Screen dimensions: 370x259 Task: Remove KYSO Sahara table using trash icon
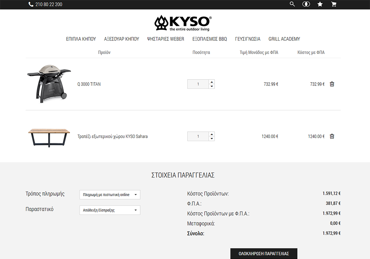click(x=332, y=136)
